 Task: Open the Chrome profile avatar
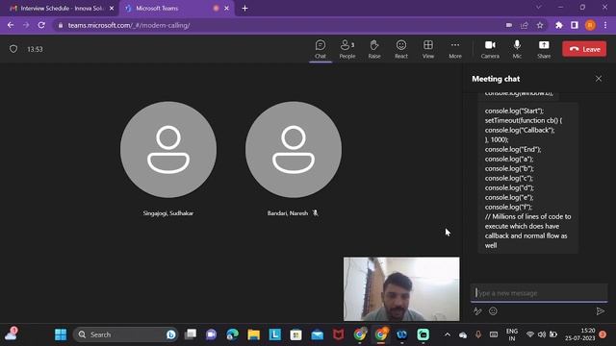pyautogui.click(x=590, y=25)
